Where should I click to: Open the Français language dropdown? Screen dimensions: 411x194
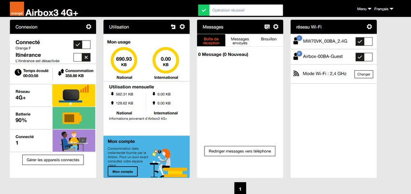(x=384, y=9)
